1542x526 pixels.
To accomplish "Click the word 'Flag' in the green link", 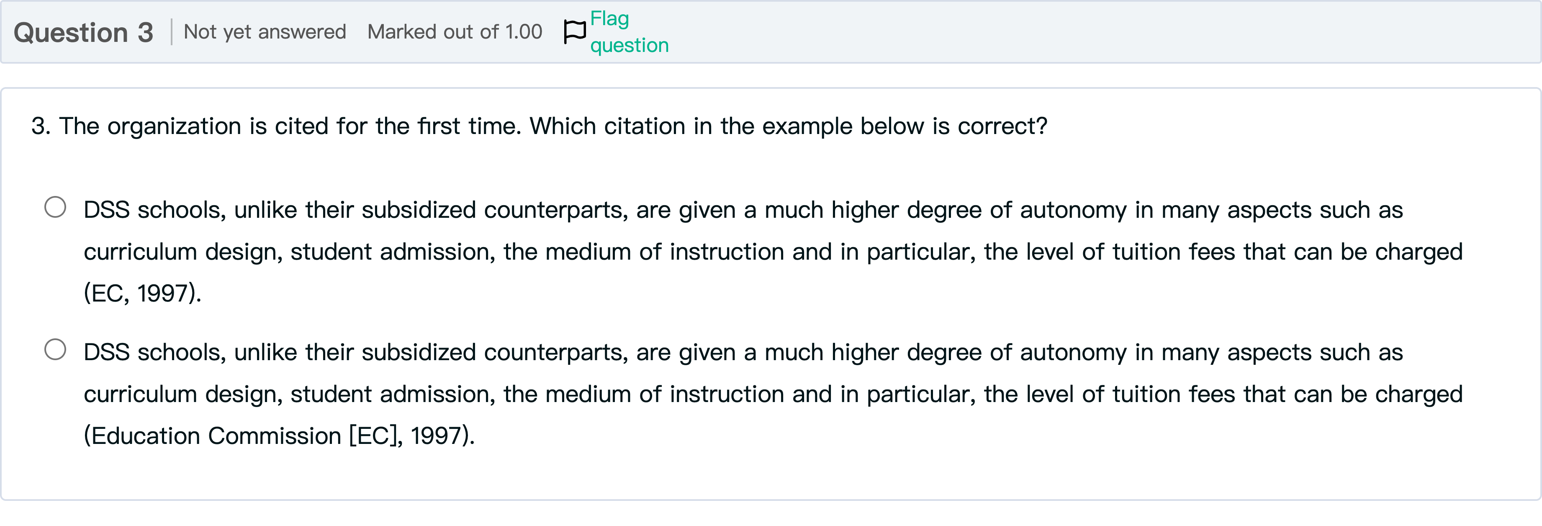I will (x=609, y=18).
